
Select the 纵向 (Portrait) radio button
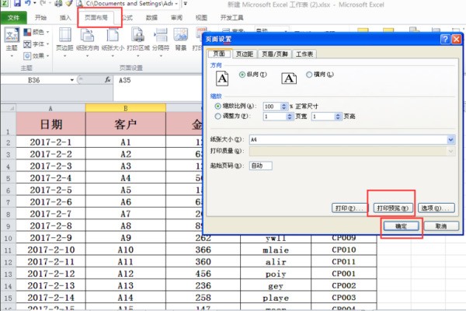point(244,74)
